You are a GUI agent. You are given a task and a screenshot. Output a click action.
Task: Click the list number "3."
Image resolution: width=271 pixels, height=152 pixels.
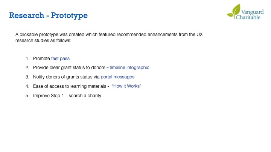point(27,77)
